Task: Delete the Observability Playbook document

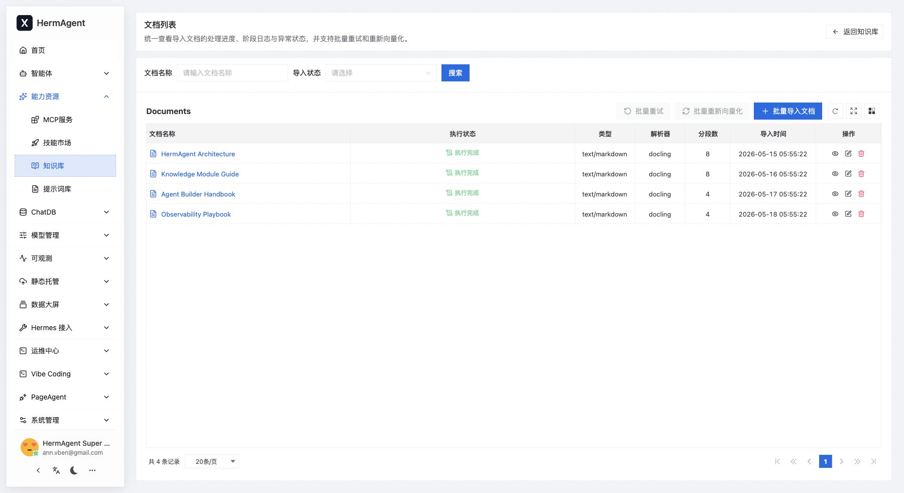Action: click(x=861, y=214)
